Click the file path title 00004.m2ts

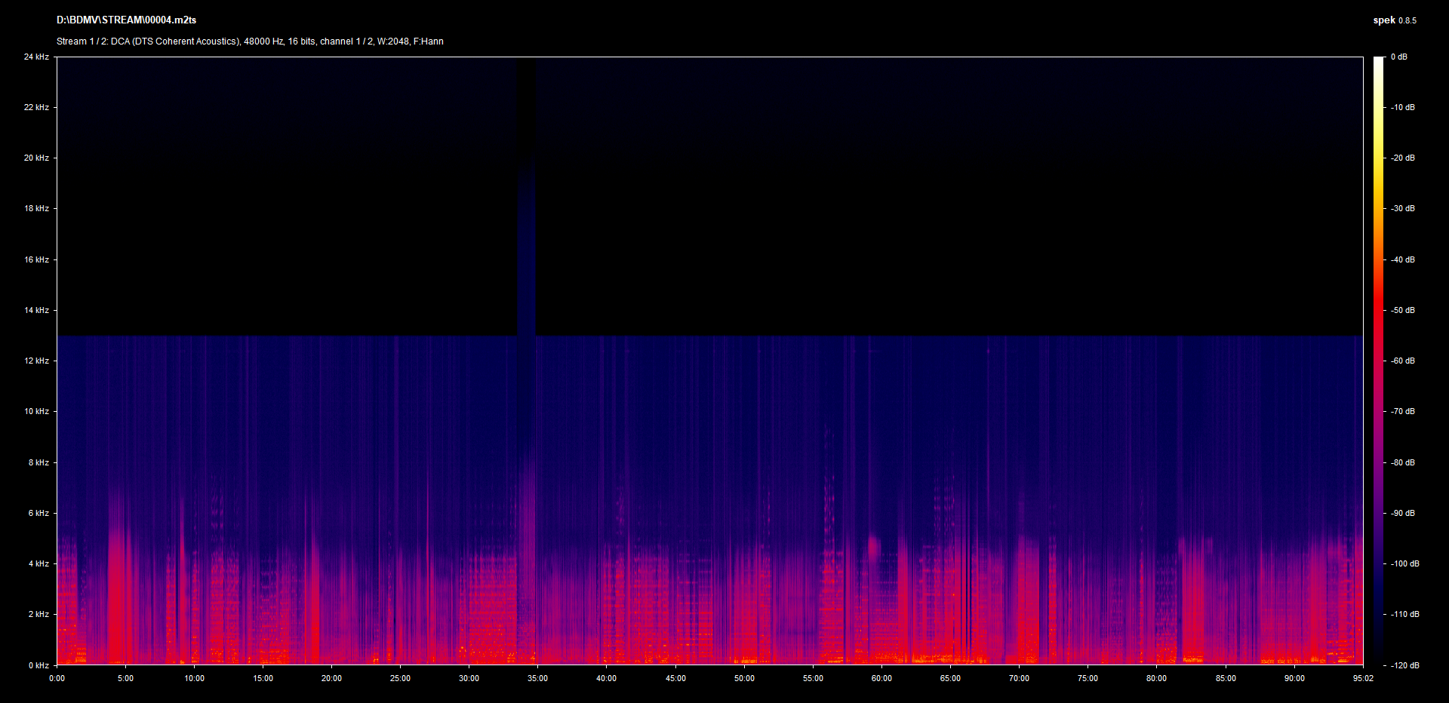coord(126,20)
